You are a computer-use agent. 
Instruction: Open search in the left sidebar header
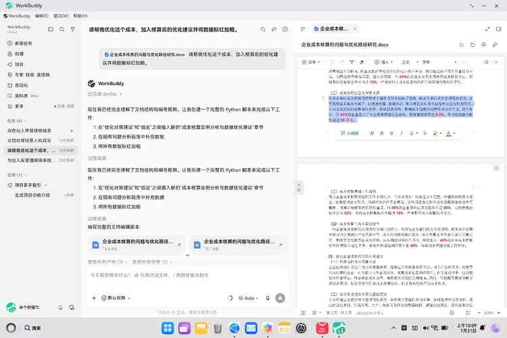tap(62, 29)
